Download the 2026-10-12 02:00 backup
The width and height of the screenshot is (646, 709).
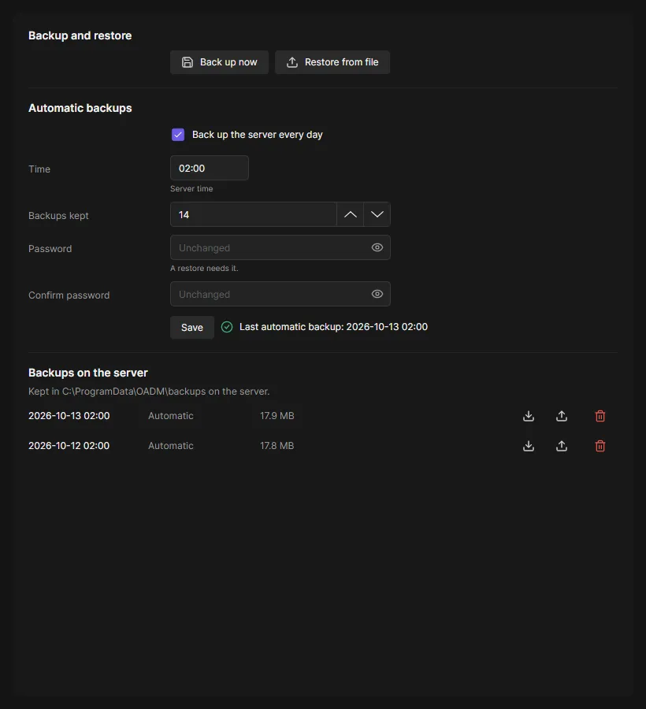529,446
